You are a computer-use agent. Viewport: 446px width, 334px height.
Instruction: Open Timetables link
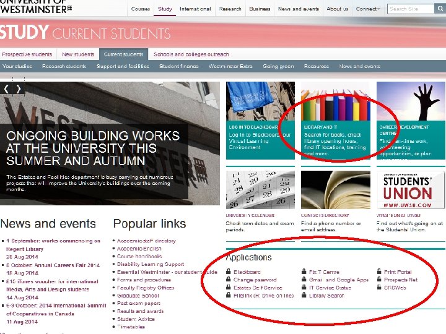click(131, 327)
